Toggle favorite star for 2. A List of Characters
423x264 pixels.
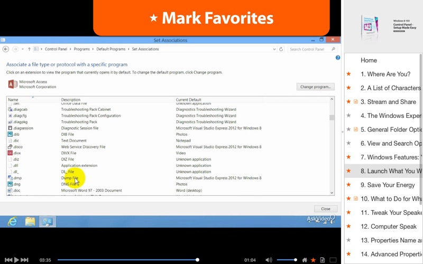coord(348,88)
